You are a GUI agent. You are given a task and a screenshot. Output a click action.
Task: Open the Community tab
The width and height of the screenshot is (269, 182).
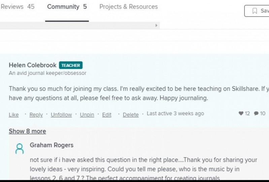point(67,7)
